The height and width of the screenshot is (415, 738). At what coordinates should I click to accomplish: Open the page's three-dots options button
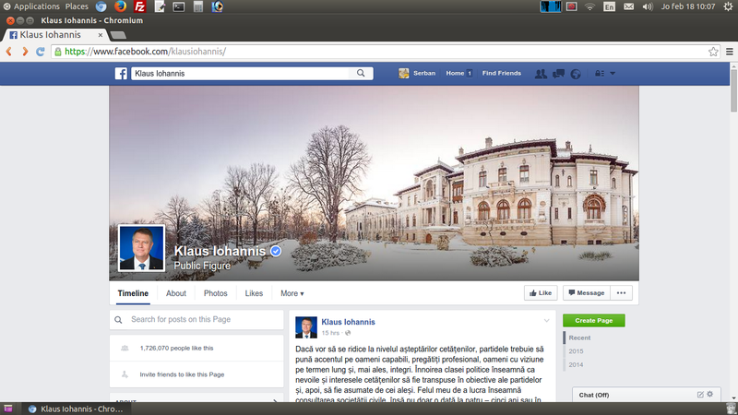click(x=621, y=292)
